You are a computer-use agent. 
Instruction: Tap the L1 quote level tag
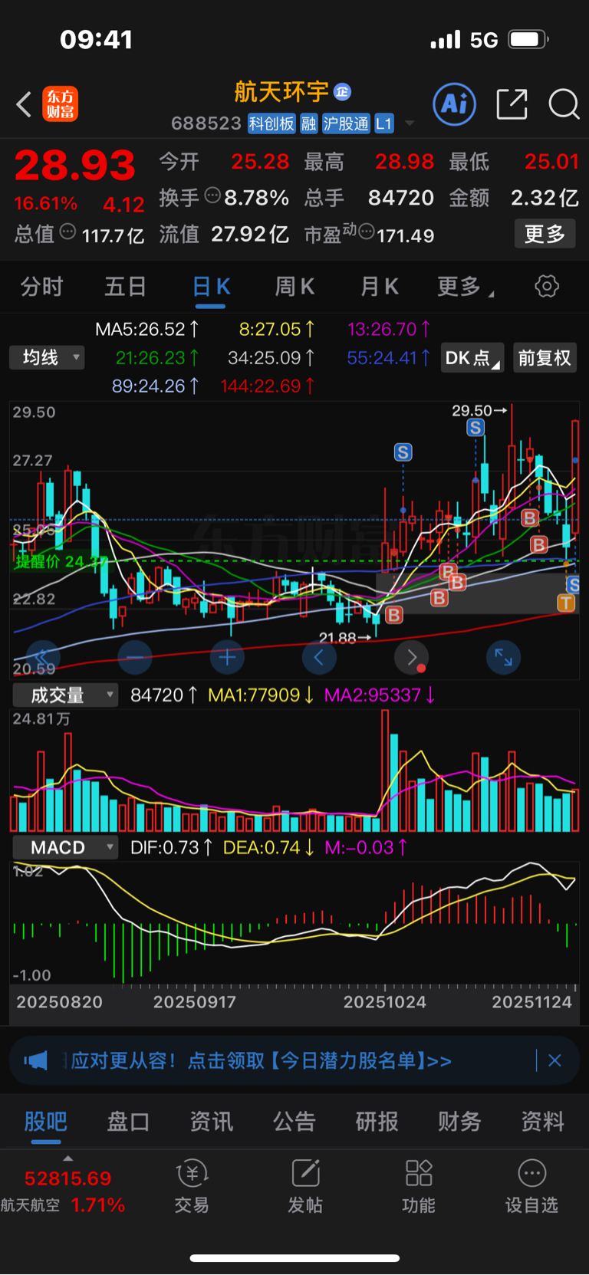(x=384, y=123)
